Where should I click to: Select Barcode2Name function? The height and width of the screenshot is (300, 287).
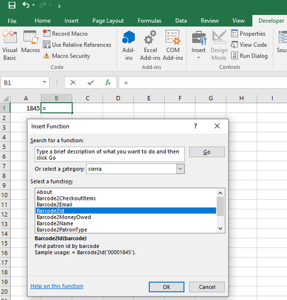coord(126,223)
